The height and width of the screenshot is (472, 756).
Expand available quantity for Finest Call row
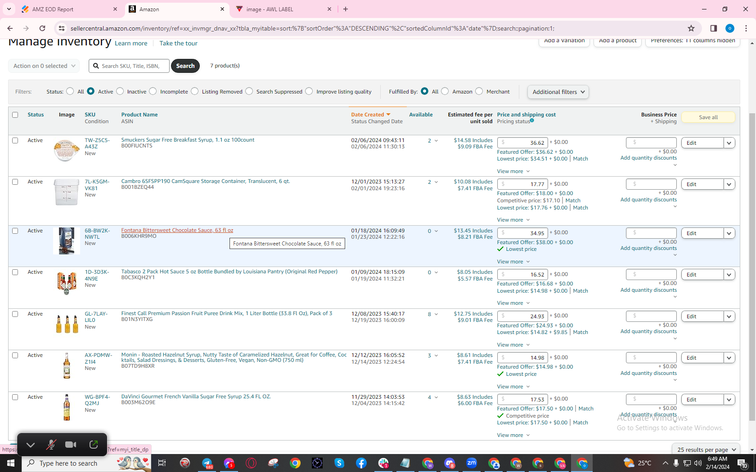pyautogui.click(x=436, y=314)
